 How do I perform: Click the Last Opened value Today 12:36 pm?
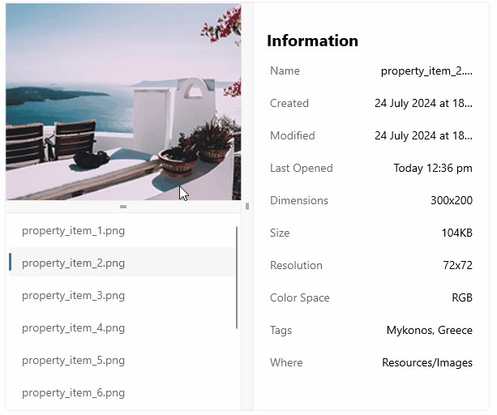coord(433,169)
